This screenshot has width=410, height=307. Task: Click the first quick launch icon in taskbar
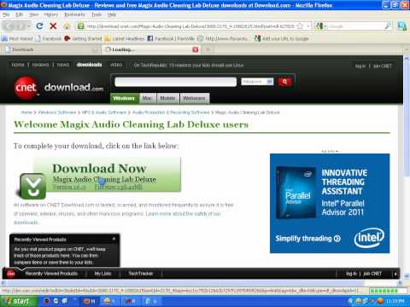coord(46,301)
